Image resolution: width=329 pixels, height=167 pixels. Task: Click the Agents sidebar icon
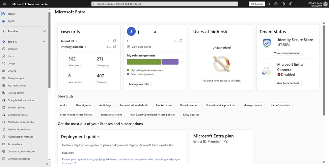4,21
